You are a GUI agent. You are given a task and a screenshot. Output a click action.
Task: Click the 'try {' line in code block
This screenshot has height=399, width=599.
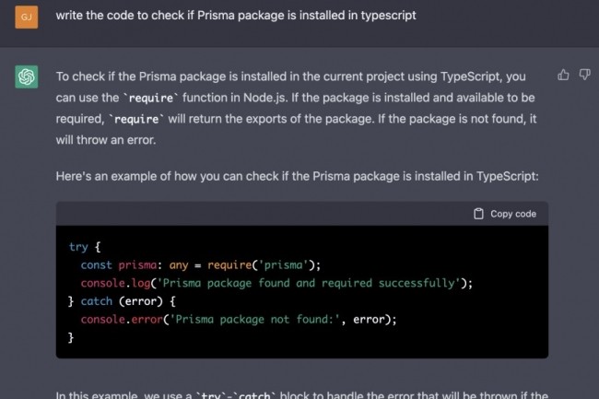85,247
